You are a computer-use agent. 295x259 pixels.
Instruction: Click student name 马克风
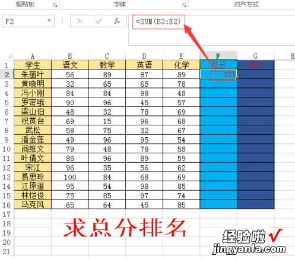point(33,205)
